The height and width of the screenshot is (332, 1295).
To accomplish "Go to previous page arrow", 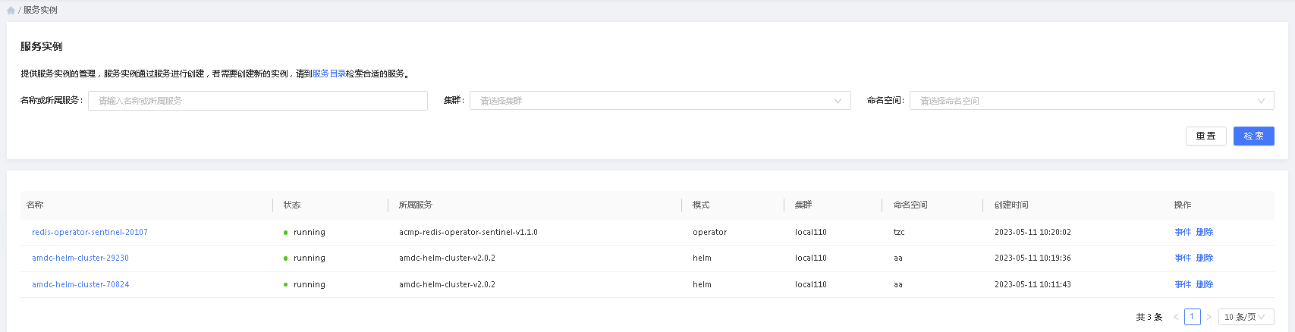I will click(x=1176, y=317).
